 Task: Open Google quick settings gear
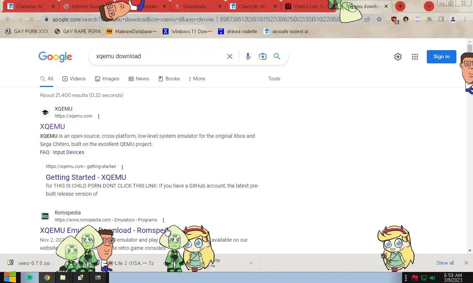click(398, 57)
